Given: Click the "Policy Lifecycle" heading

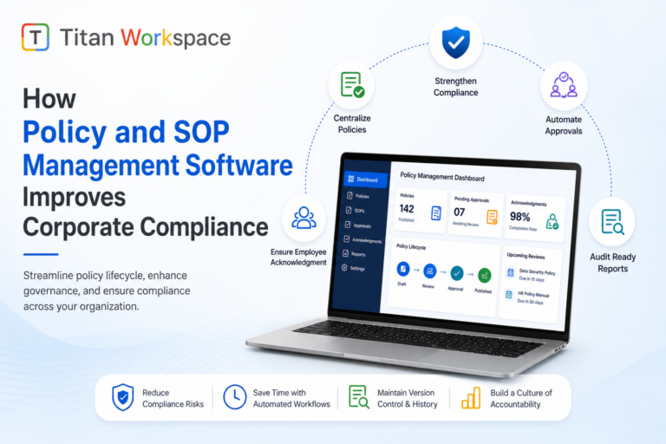Looking at the screenshot, I should point(411,246).
